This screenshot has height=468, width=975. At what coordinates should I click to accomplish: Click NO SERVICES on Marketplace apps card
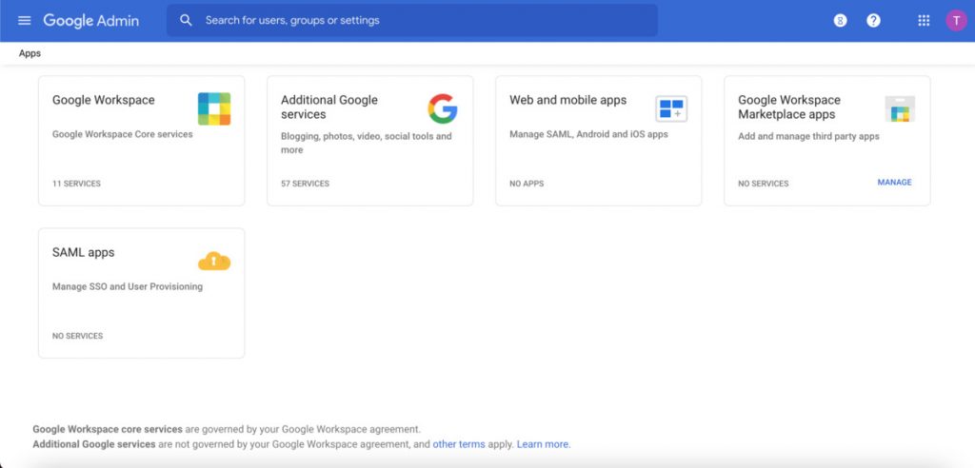pos(763,184)
